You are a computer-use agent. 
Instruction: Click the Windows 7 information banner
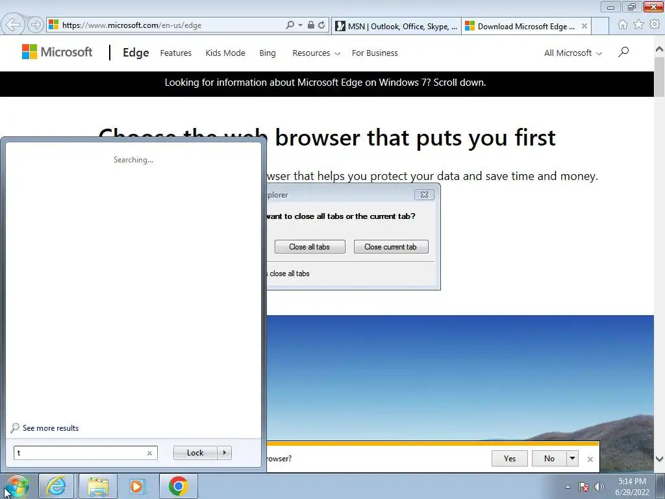325,83
